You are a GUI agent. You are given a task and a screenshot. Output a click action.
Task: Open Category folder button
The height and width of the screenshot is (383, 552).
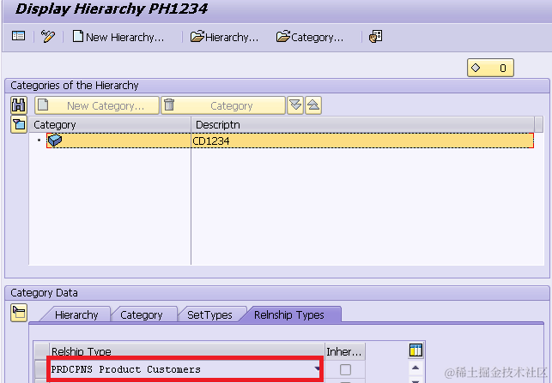click(309, 37)
